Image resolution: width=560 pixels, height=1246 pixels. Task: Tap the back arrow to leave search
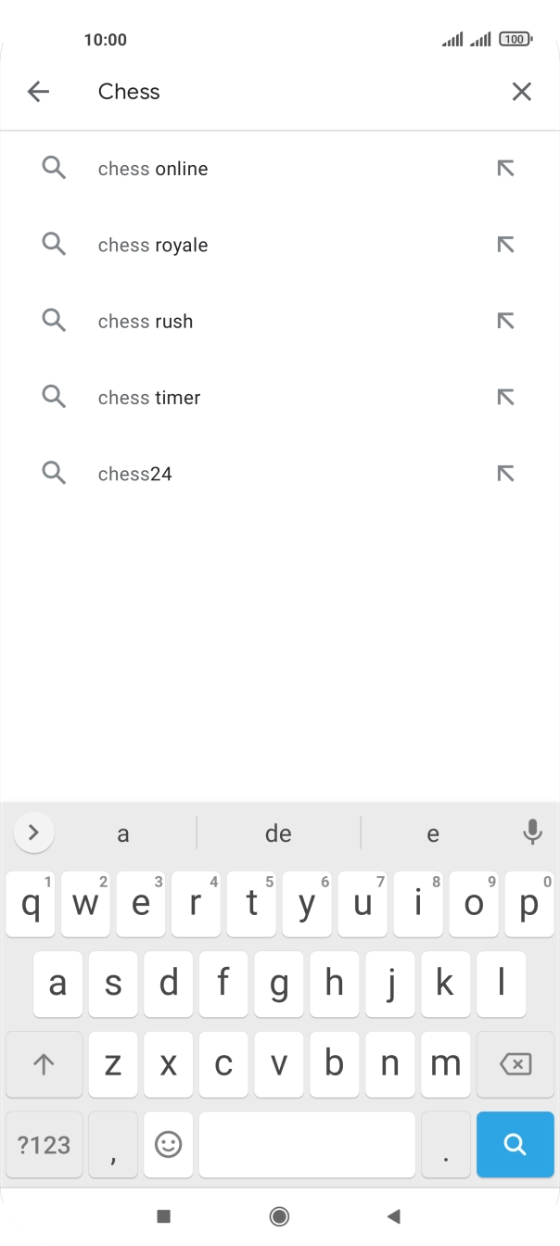[37, 91]
